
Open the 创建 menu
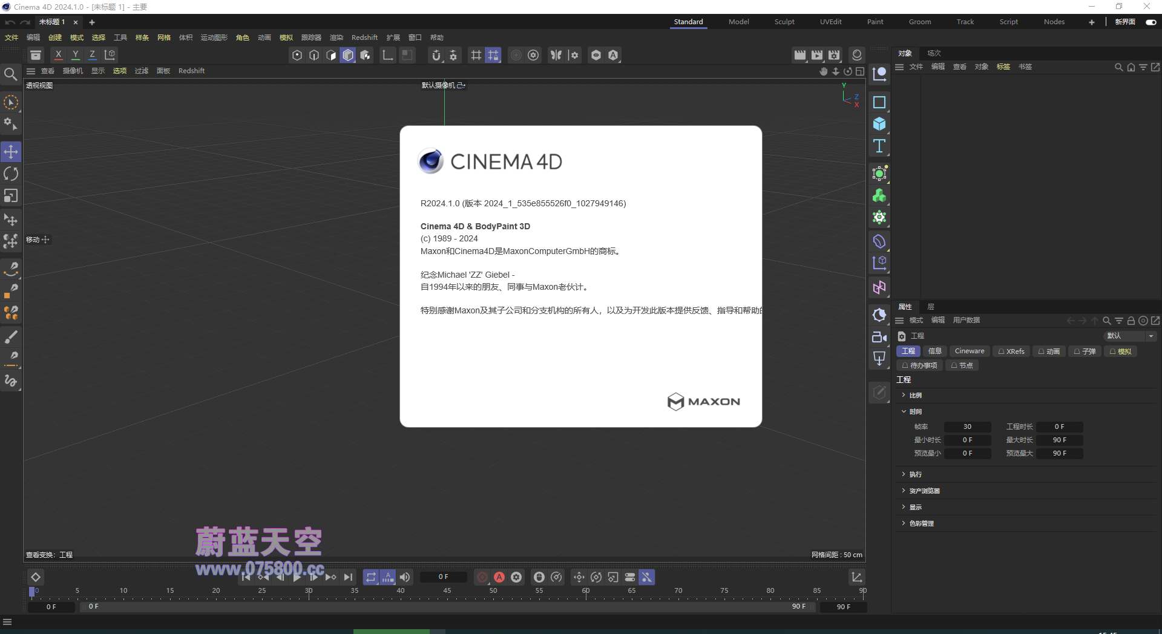pyautogui.click(x=55, y=38)
